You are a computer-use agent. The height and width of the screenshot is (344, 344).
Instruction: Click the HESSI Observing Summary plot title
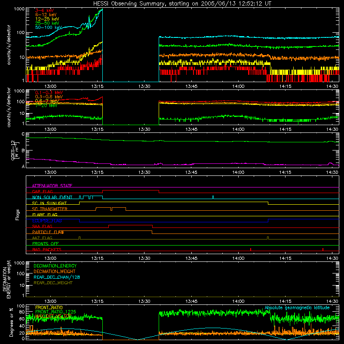point(182,4)
